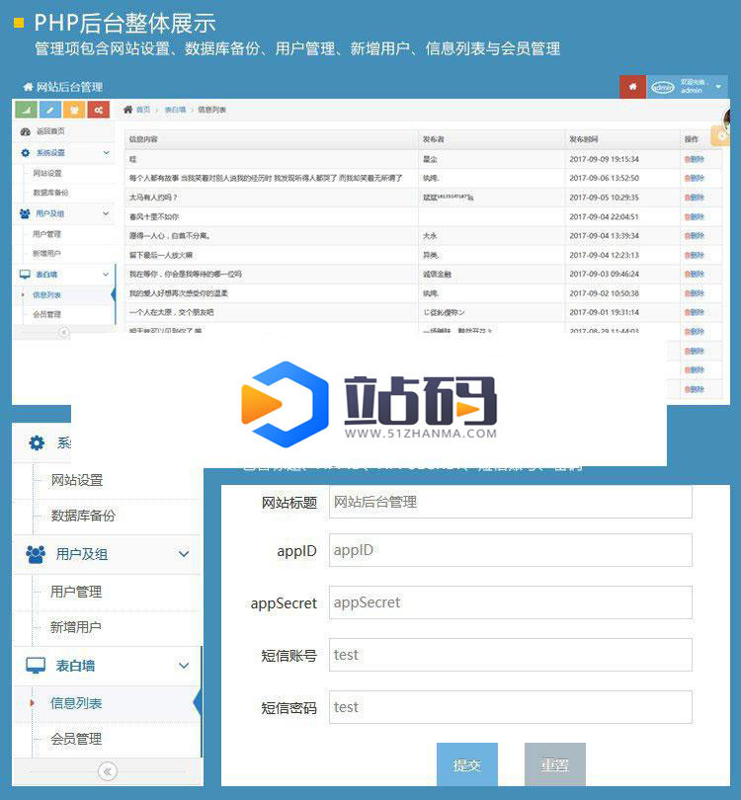Delete the message dated 2017-09-04 22:04:51
Image resolution: width=741 pixels, height=800 pixels.
(694, 217)
